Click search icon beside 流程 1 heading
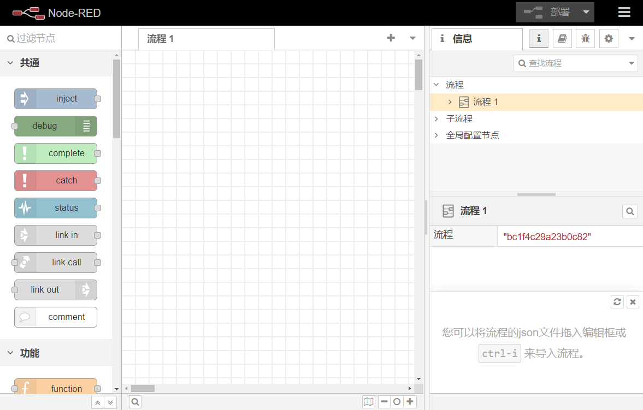This screenshot has width=643, height=410. [630, 211]
